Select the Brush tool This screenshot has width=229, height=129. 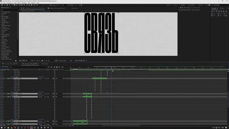point(27,5)
